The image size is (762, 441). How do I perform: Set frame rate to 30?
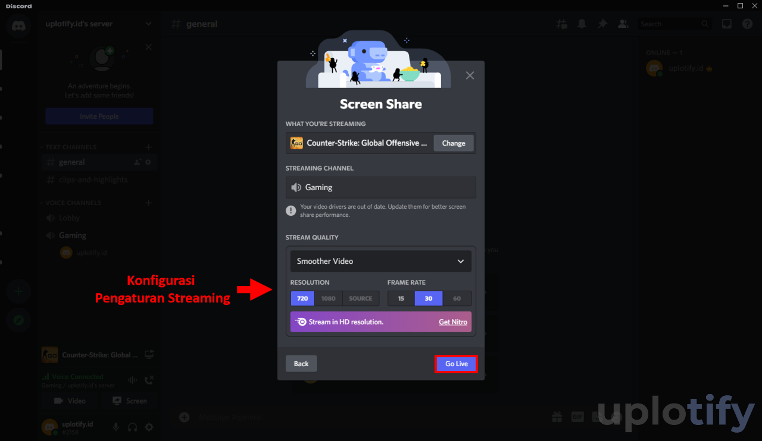tap(429, 298)
